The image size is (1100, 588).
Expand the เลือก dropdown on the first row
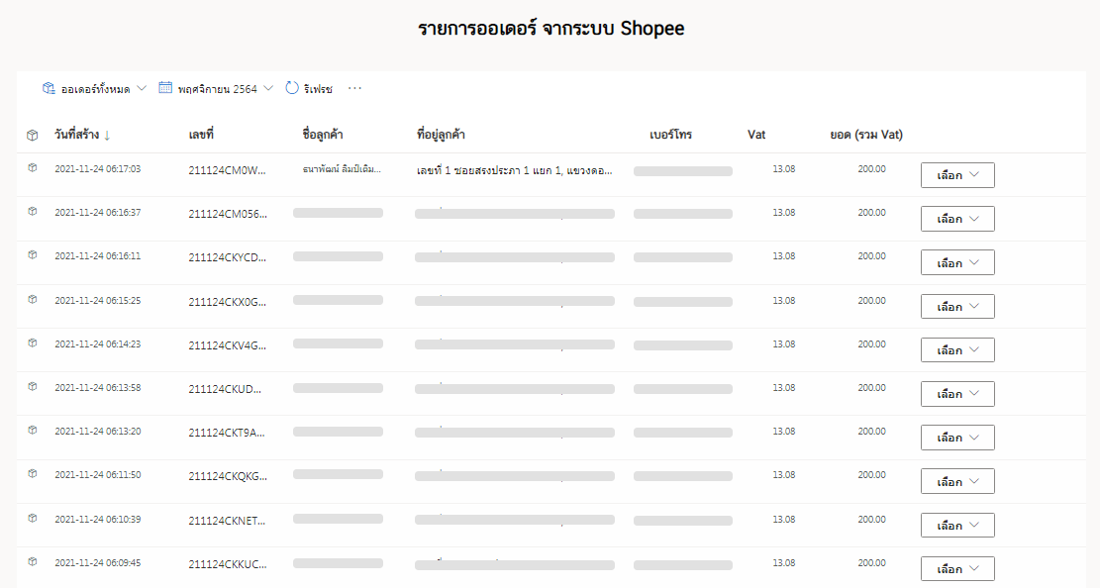(956, 175)
